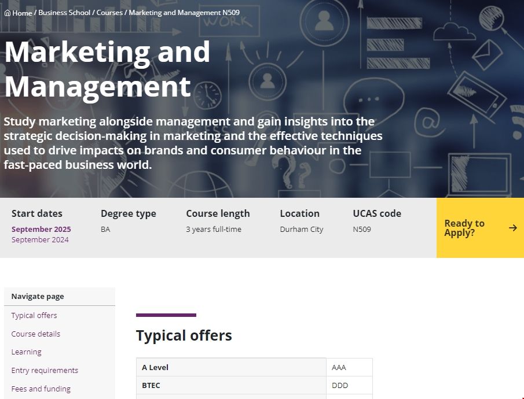The width and height of the screenshot is (524, 399).
Task: Click the arrow icon beside Ready to Apply
Action: (x=512, y=228)
